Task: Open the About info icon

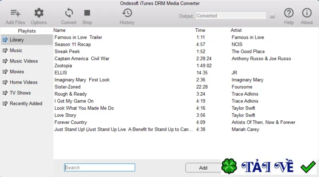Action: click(307, 13)
